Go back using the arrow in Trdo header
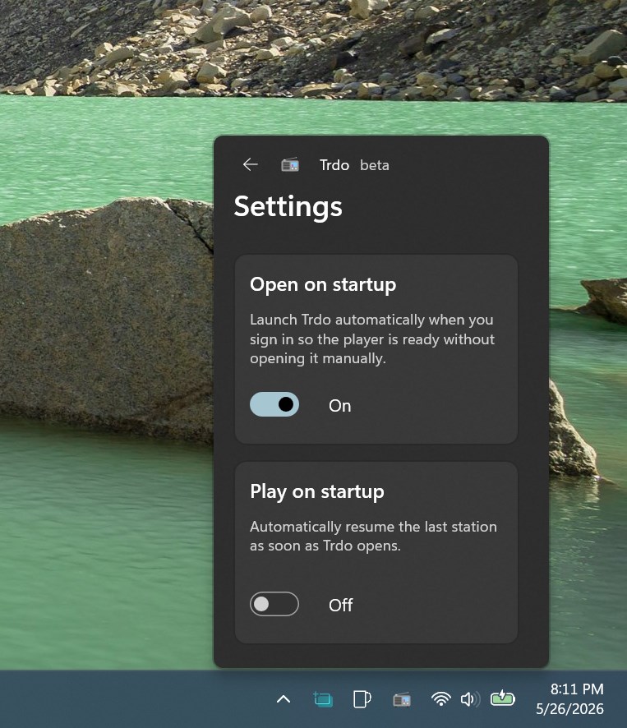The height and width of the screenshot is (728, 627). [x=251, y=164]
